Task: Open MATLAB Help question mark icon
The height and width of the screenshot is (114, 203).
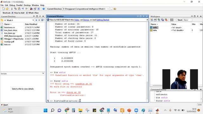Action: tap(43, 9)
